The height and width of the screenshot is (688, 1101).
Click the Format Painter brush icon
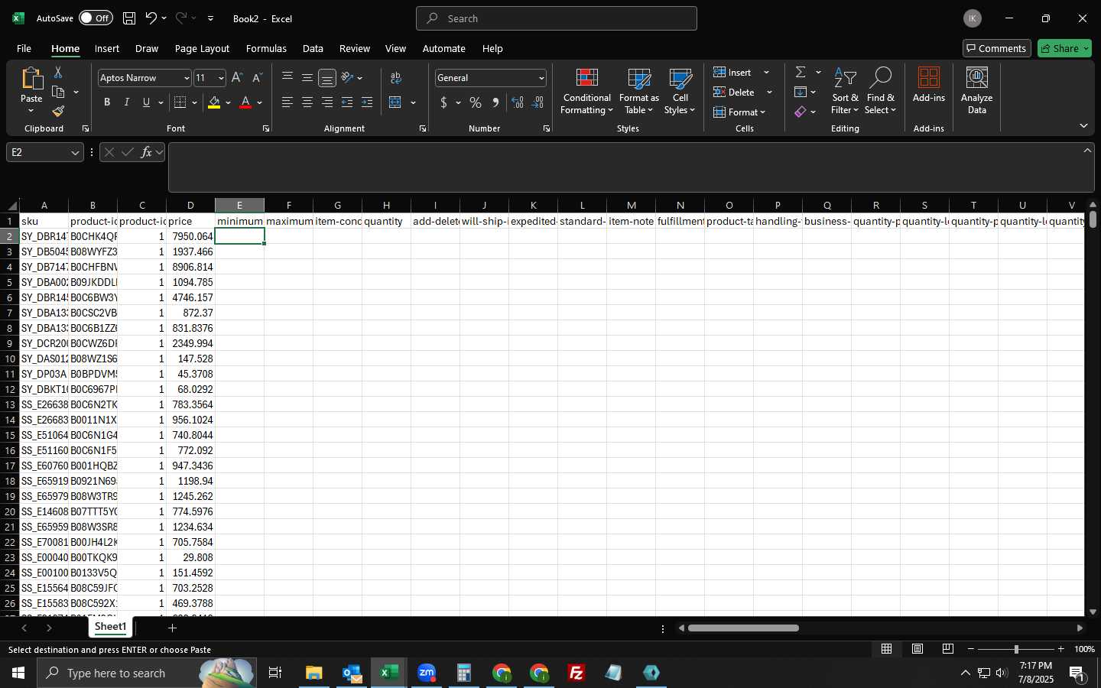click(58, 112)
